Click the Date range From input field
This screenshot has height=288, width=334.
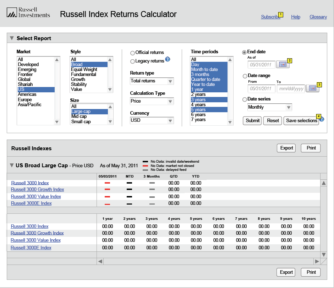click(x=262, y=88)
